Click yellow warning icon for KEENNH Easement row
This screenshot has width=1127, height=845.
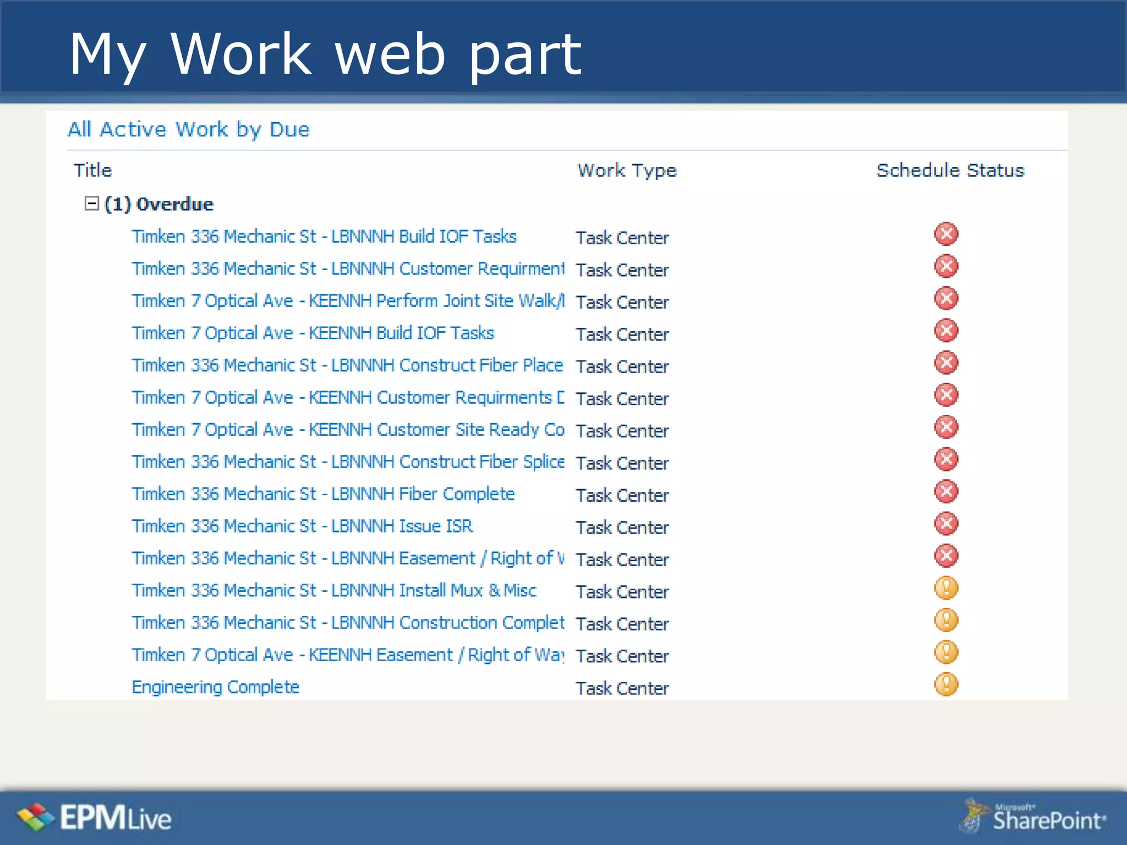946,652
